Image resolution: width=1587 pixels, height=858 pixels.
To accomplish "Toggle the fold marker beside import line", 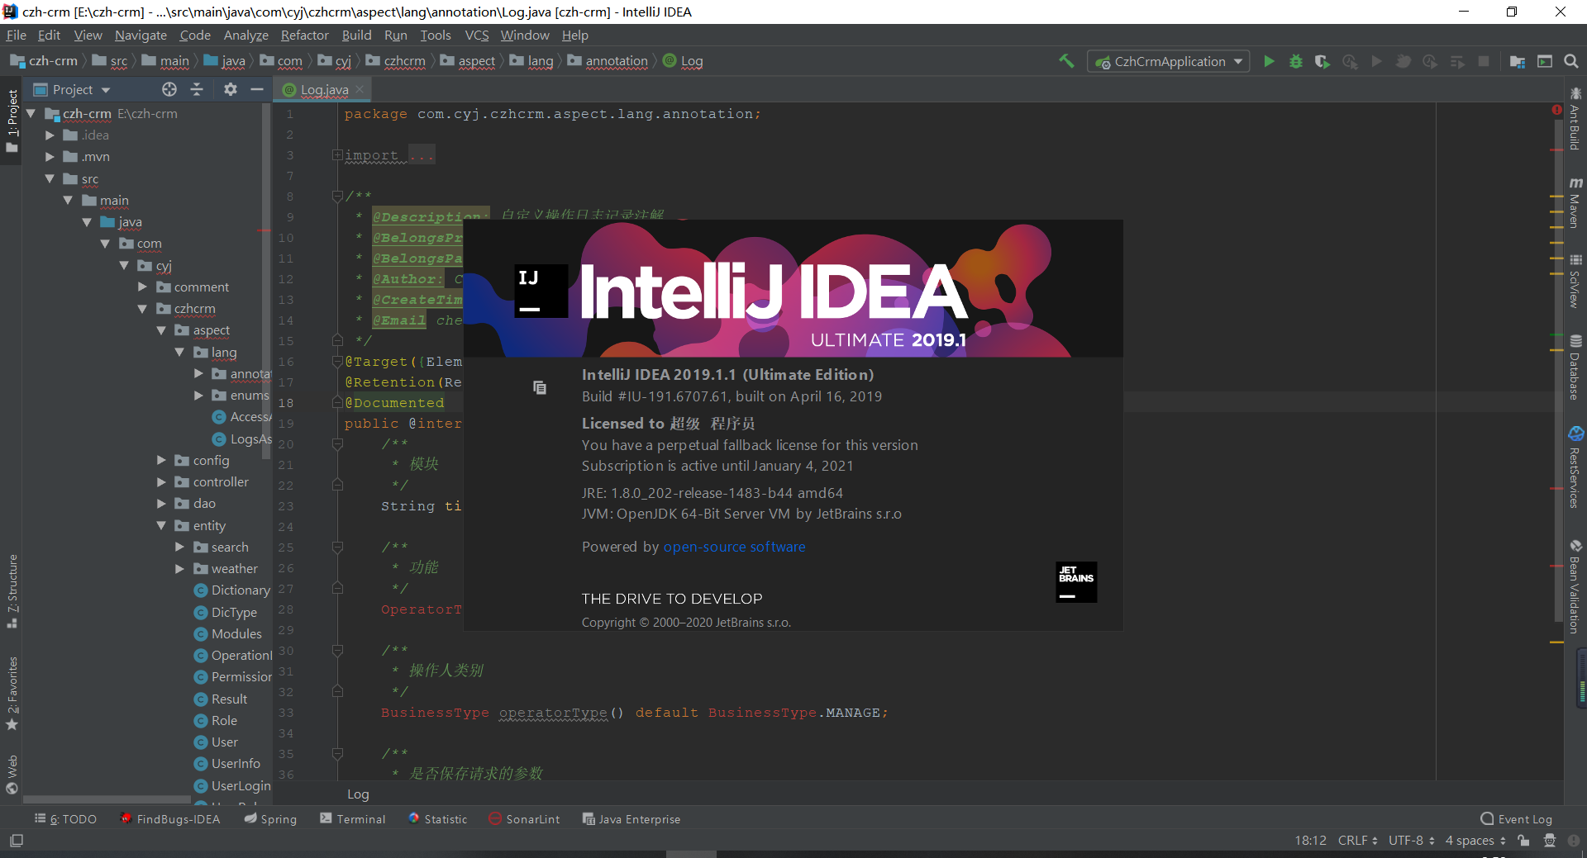I will pos(337,155).
